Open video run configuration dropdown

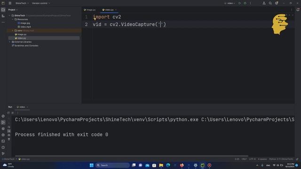230,3
